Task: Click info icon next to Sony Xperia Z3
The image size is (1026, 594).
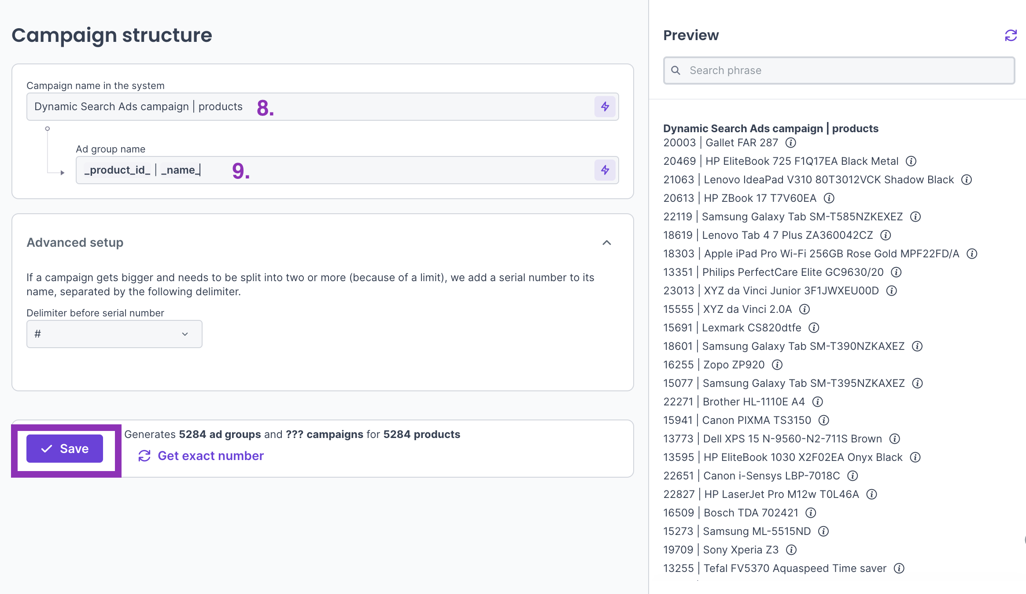Action: point(791,550)
